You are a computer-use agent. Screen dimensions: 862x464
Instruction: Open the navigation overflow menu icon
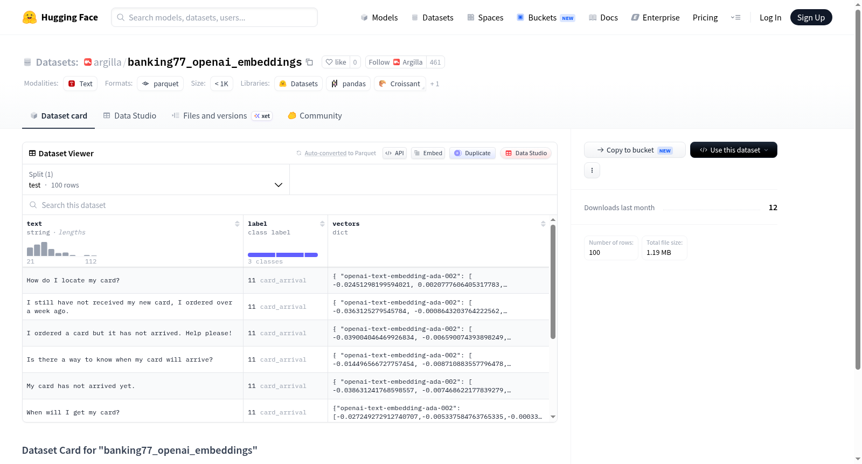click(x=735, y=17)
